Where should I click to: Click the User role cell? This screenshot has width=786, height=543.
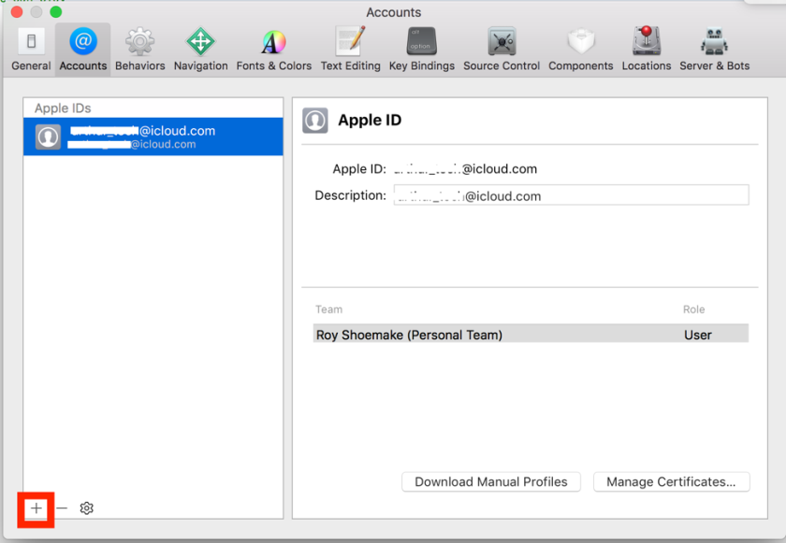[698, 335]
